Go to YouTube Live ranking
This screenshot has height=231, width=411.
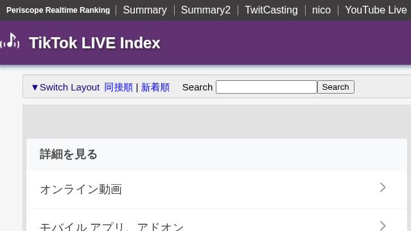pyautogui.click(x=376, y=10)
